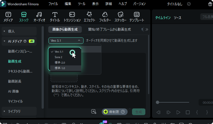
Task: Open the ステッカー stickers tab
Action: (x=120, y=17)
